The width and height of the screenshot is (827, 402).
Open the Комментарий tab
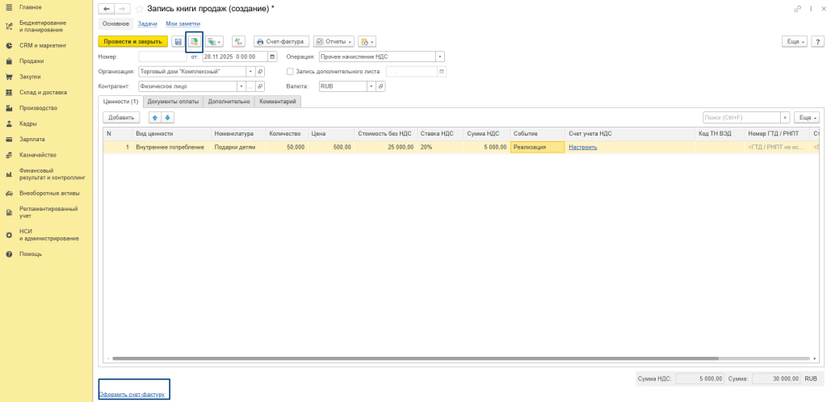(x=279, y=102)
